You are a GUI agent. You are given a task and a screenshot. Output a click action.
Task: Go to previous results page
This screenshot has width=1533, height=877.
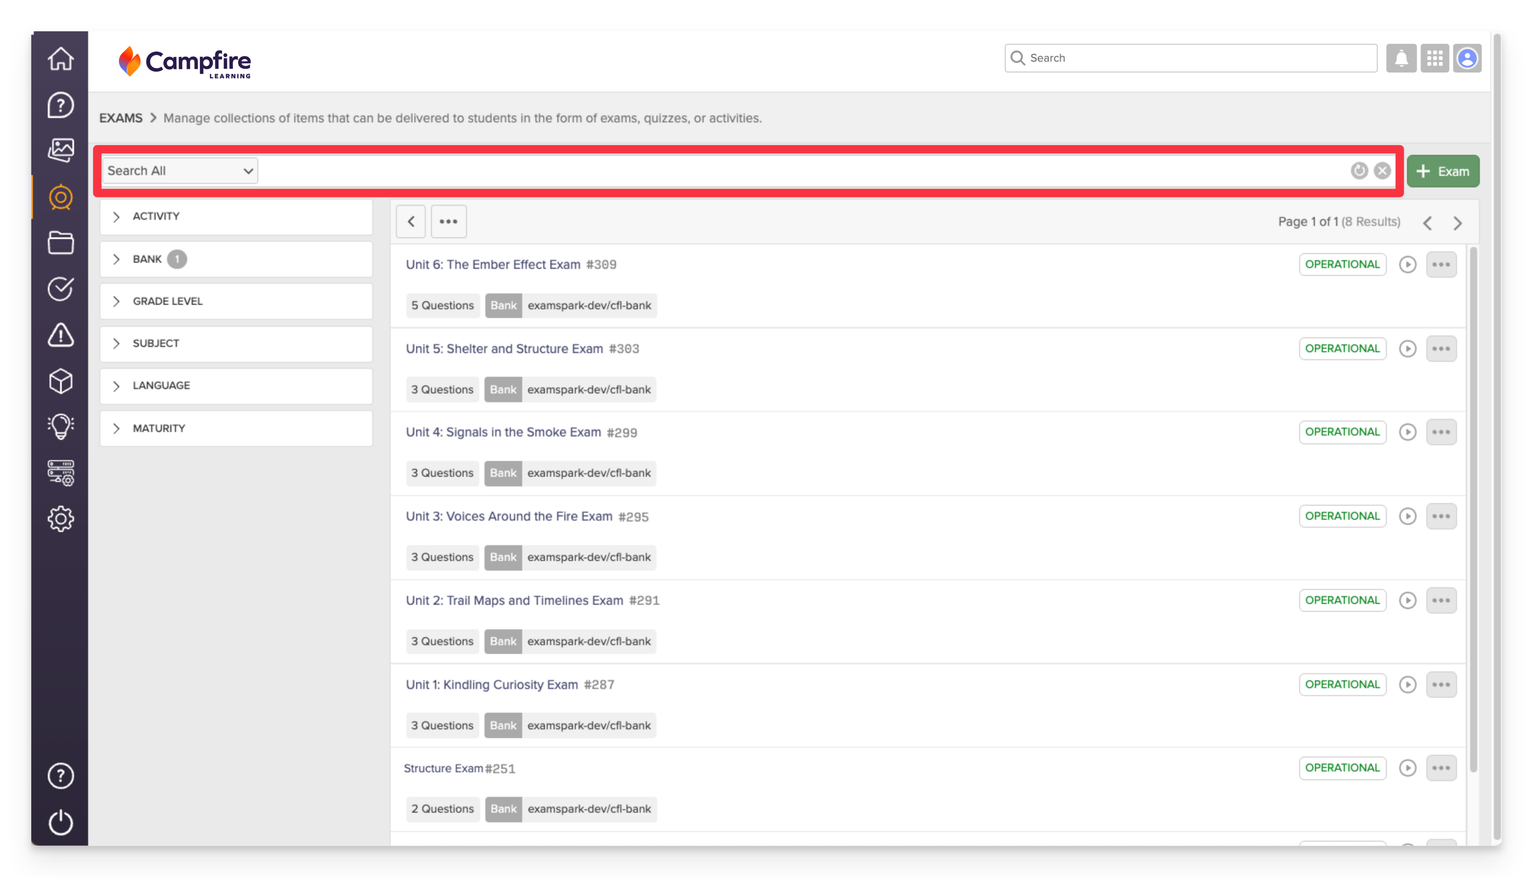(1427, 223)
